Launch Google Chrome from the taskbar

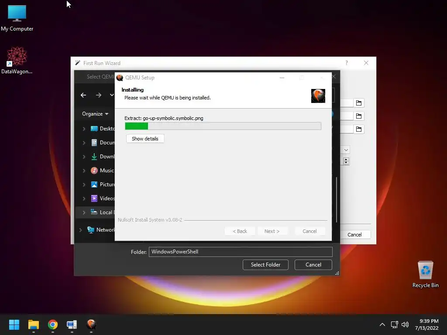click(x=53, y=325)
